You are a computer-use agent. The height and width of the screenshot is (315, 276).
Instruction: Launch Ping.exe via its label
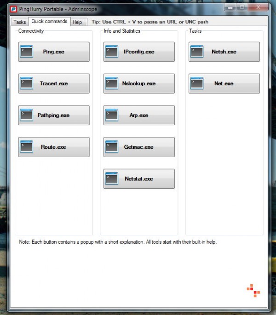pyautogui.click(x=54, y=52)
